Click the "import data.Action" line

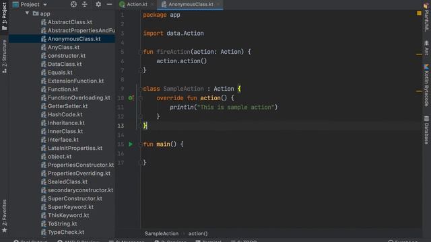pos(174,33)
